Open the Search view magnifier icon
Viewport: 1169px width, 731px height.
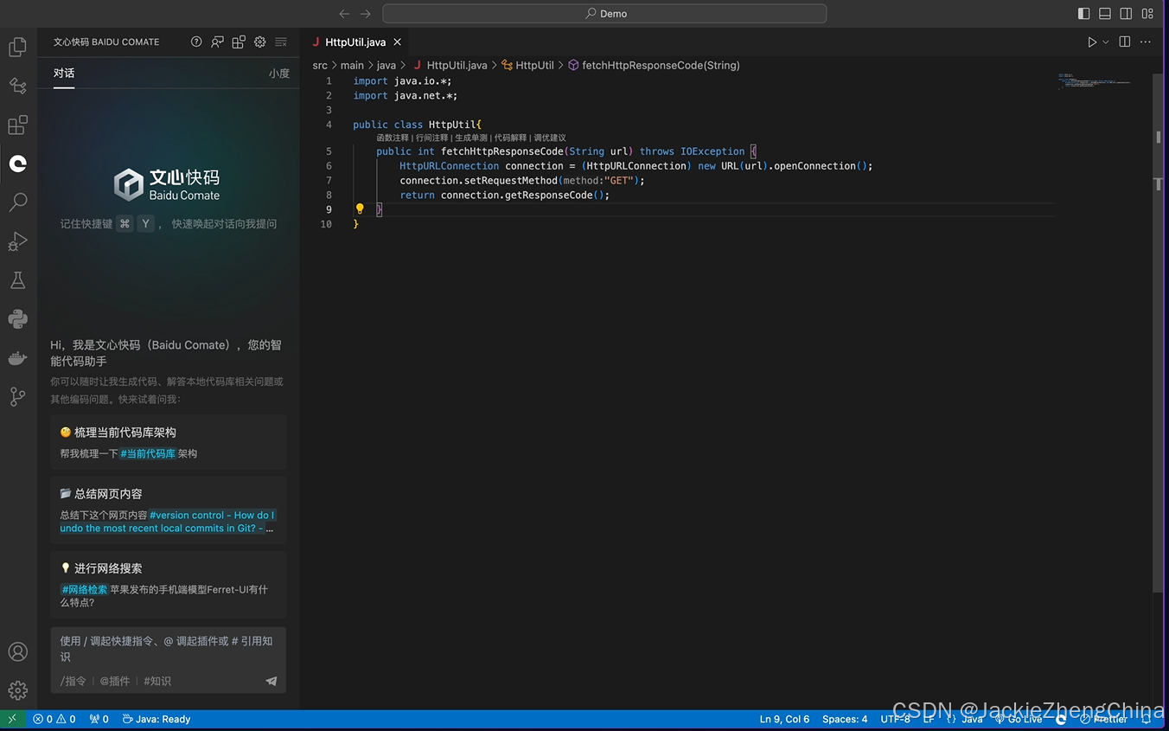click(17, 202)
